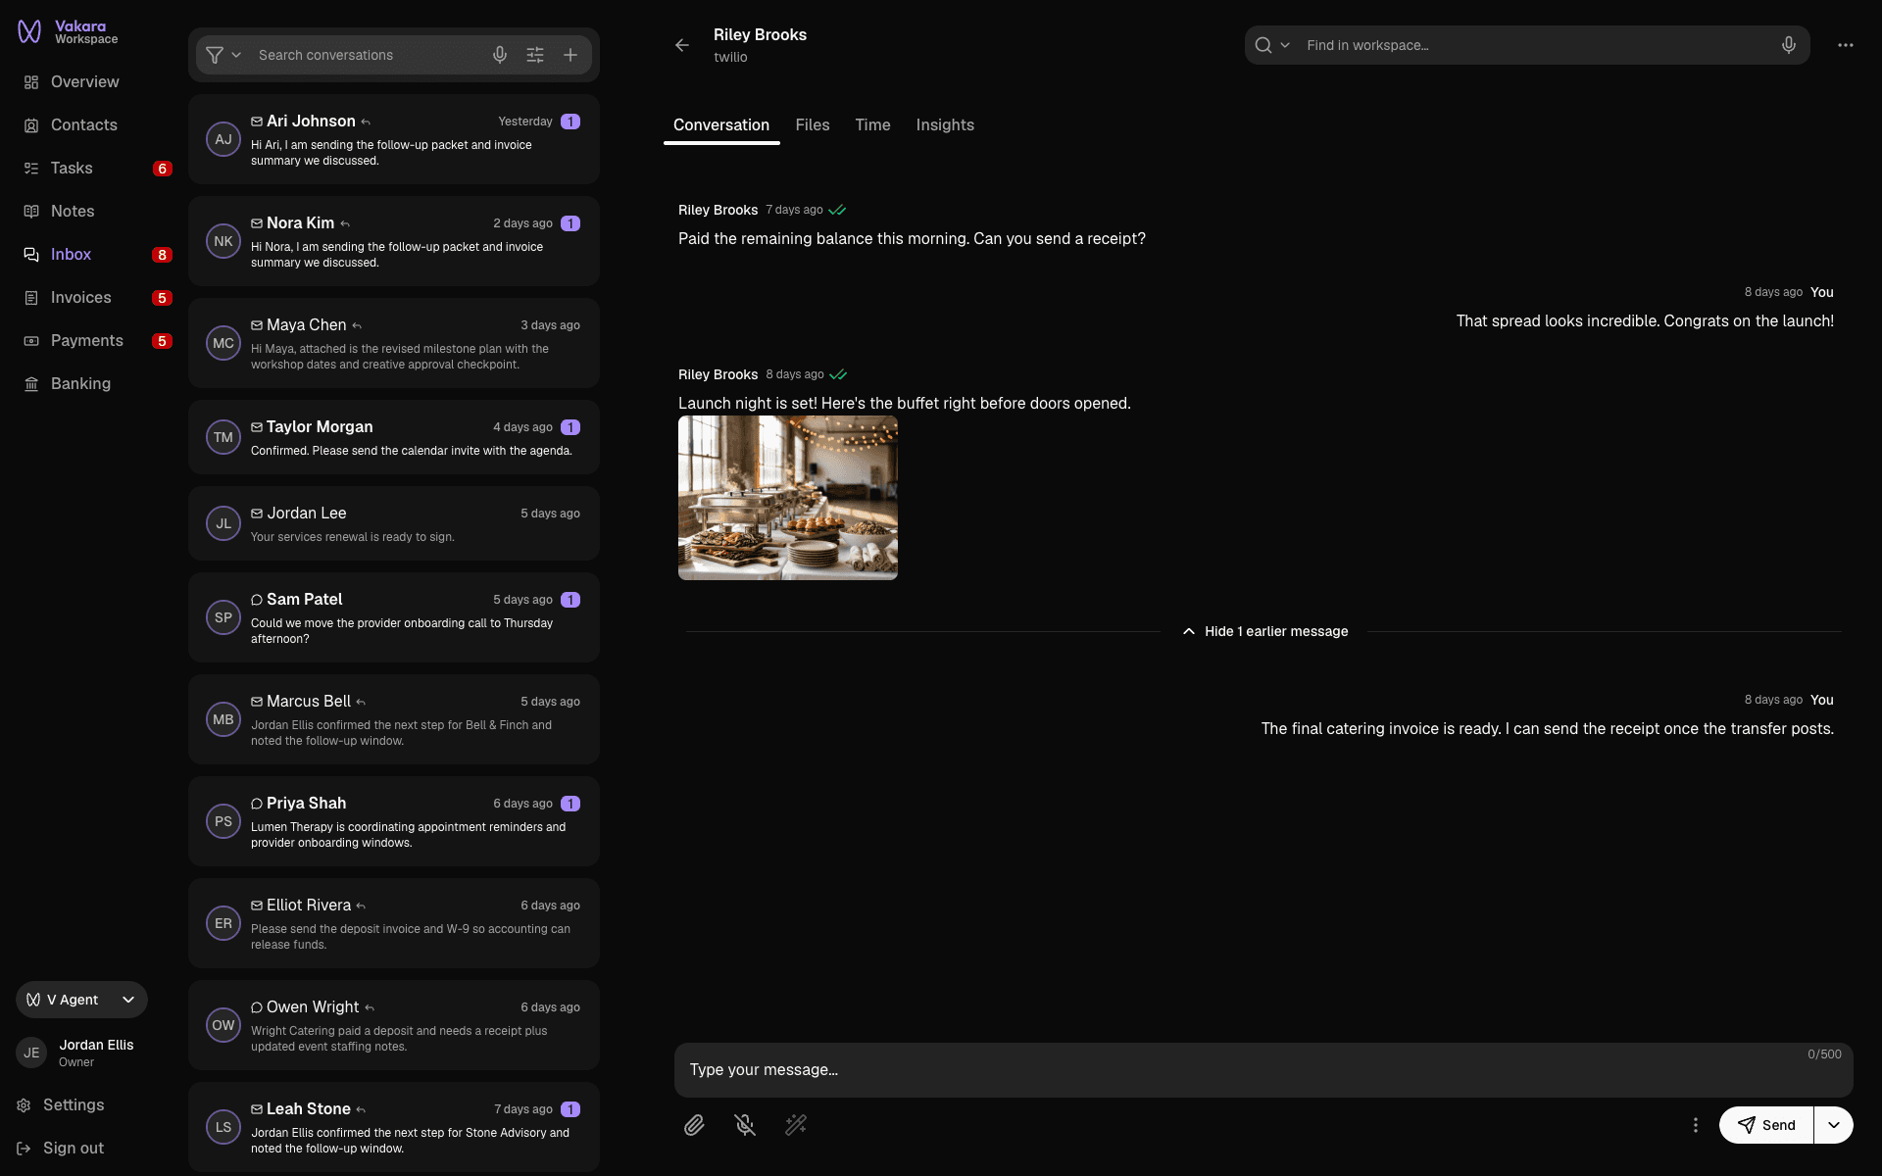Click microphone in workspace search bar
The height and width of the screenshot is (1176, 1882).
1789,45
